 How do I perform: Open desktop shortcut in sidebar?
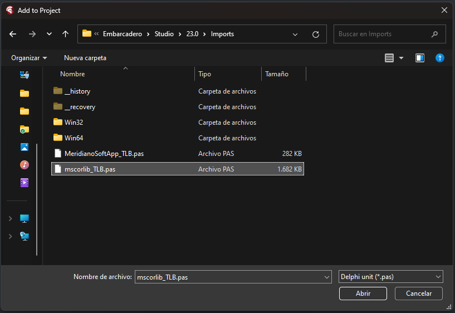[25, 75]
